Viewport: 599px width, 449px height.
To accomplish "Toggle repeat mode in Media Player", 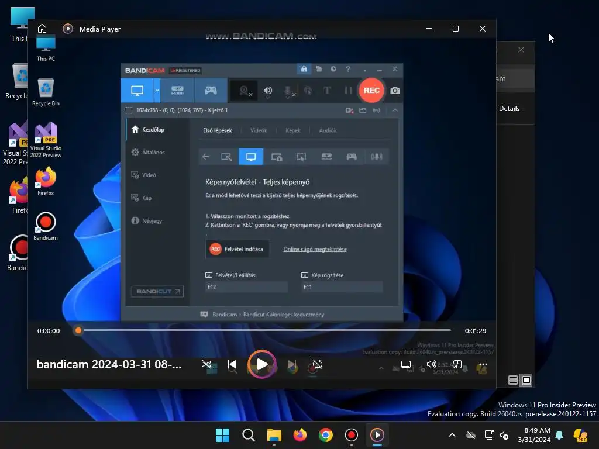I will pos(318,365).
